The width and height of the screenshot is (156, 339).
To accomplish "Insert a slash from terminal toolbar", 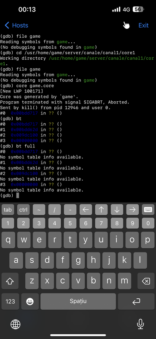I will pyautogui.click(x=55, y=210).
